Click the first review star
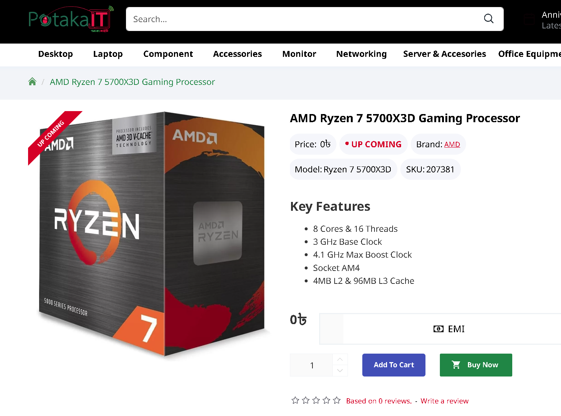The image size is (561, 416). tap(295, 400)
